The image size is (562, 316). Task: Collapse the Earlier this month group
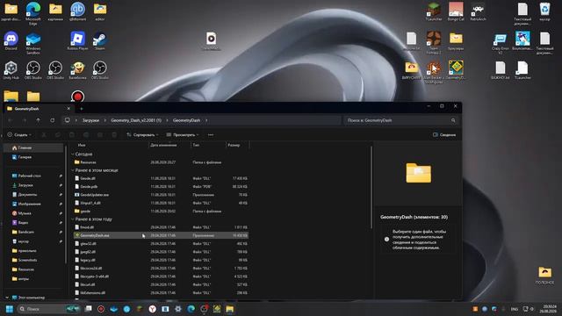point(73,170)
